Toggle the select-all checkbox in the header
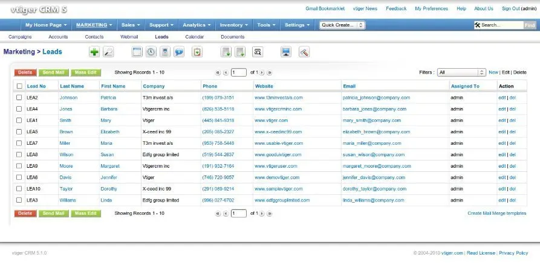This screenshot has width=540, height=263. 19,86
